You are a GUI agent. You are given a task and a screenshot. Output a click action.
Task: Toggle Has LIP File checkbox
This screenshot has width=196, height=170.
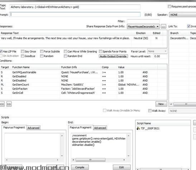coord(1,52)
